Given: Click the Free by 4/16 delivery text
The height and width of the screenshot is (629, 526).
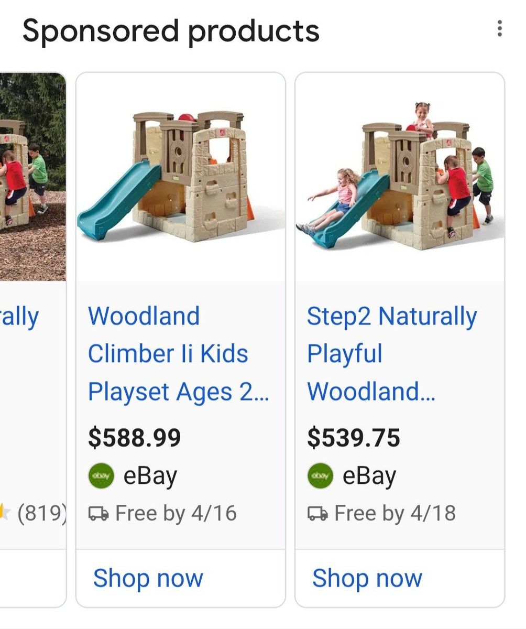Looking at the screenshot, I should (176, 514).
